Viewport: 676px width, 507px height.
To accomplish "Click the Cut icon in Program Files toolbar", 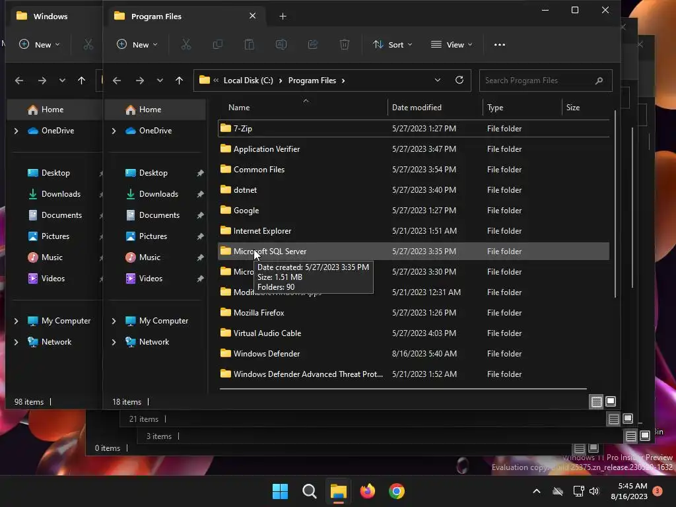I will tap(186, 44).
